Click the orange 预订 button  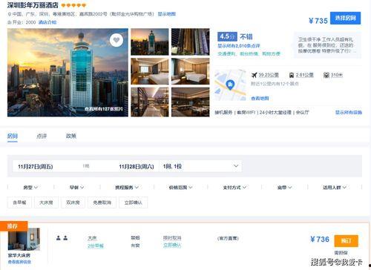(346, 241)
